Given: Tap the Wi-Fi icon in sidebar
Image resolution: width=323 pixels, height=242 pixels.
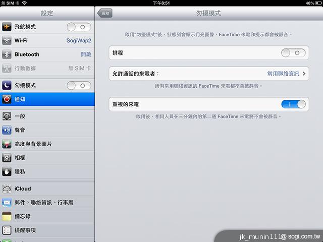Looking at the screenshot, I should [7, 40].
